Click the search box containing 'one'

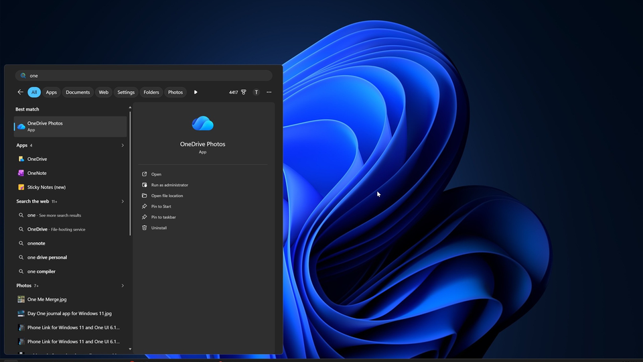pos(143,76)
